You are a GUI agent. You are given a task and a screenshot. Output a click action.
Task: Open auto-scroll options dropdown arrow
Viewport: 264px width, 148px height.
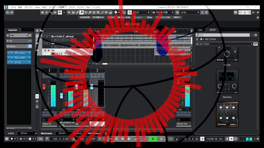tap(64, 12)
